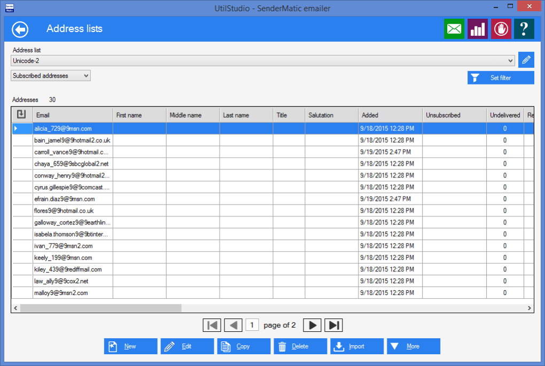Click the back arrow icon
Screen dimensions: 545x366
[x=20, y=29]
